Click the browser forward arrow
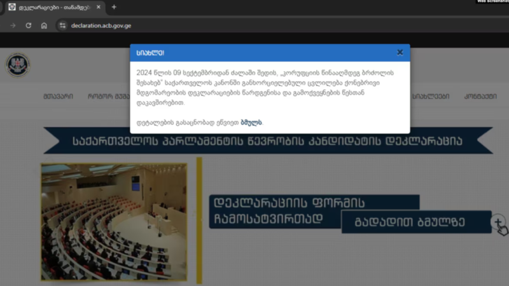The image size is (509, 286). coord(13,25)
